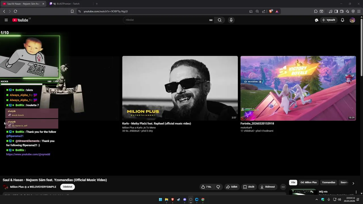Open the browser extensions puzzle icon
The height and width of the screenshot is (204, 363).
pyautogui.click(x=316, y=11)
